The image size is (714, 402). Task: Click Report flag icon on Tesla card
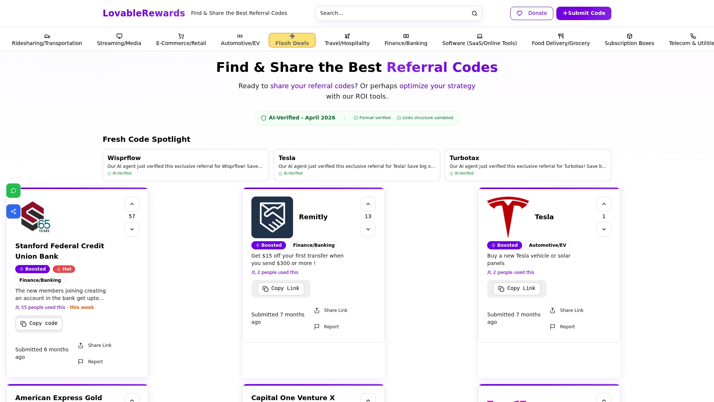pyautogui.click(x=553, y=327)
